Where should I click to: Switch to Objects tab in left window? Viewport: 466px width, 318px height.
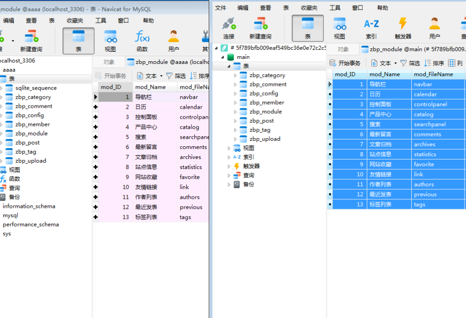(x=109, y=62)
